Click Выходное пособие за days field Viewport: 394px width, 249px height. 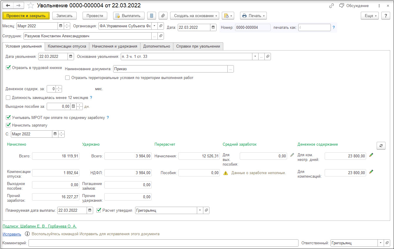[x=58, y=106]
